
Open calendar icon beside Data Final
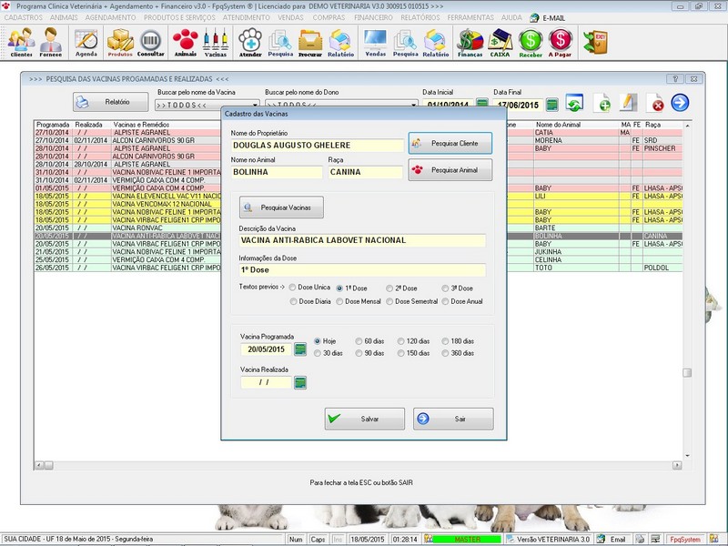pos(551,105)
